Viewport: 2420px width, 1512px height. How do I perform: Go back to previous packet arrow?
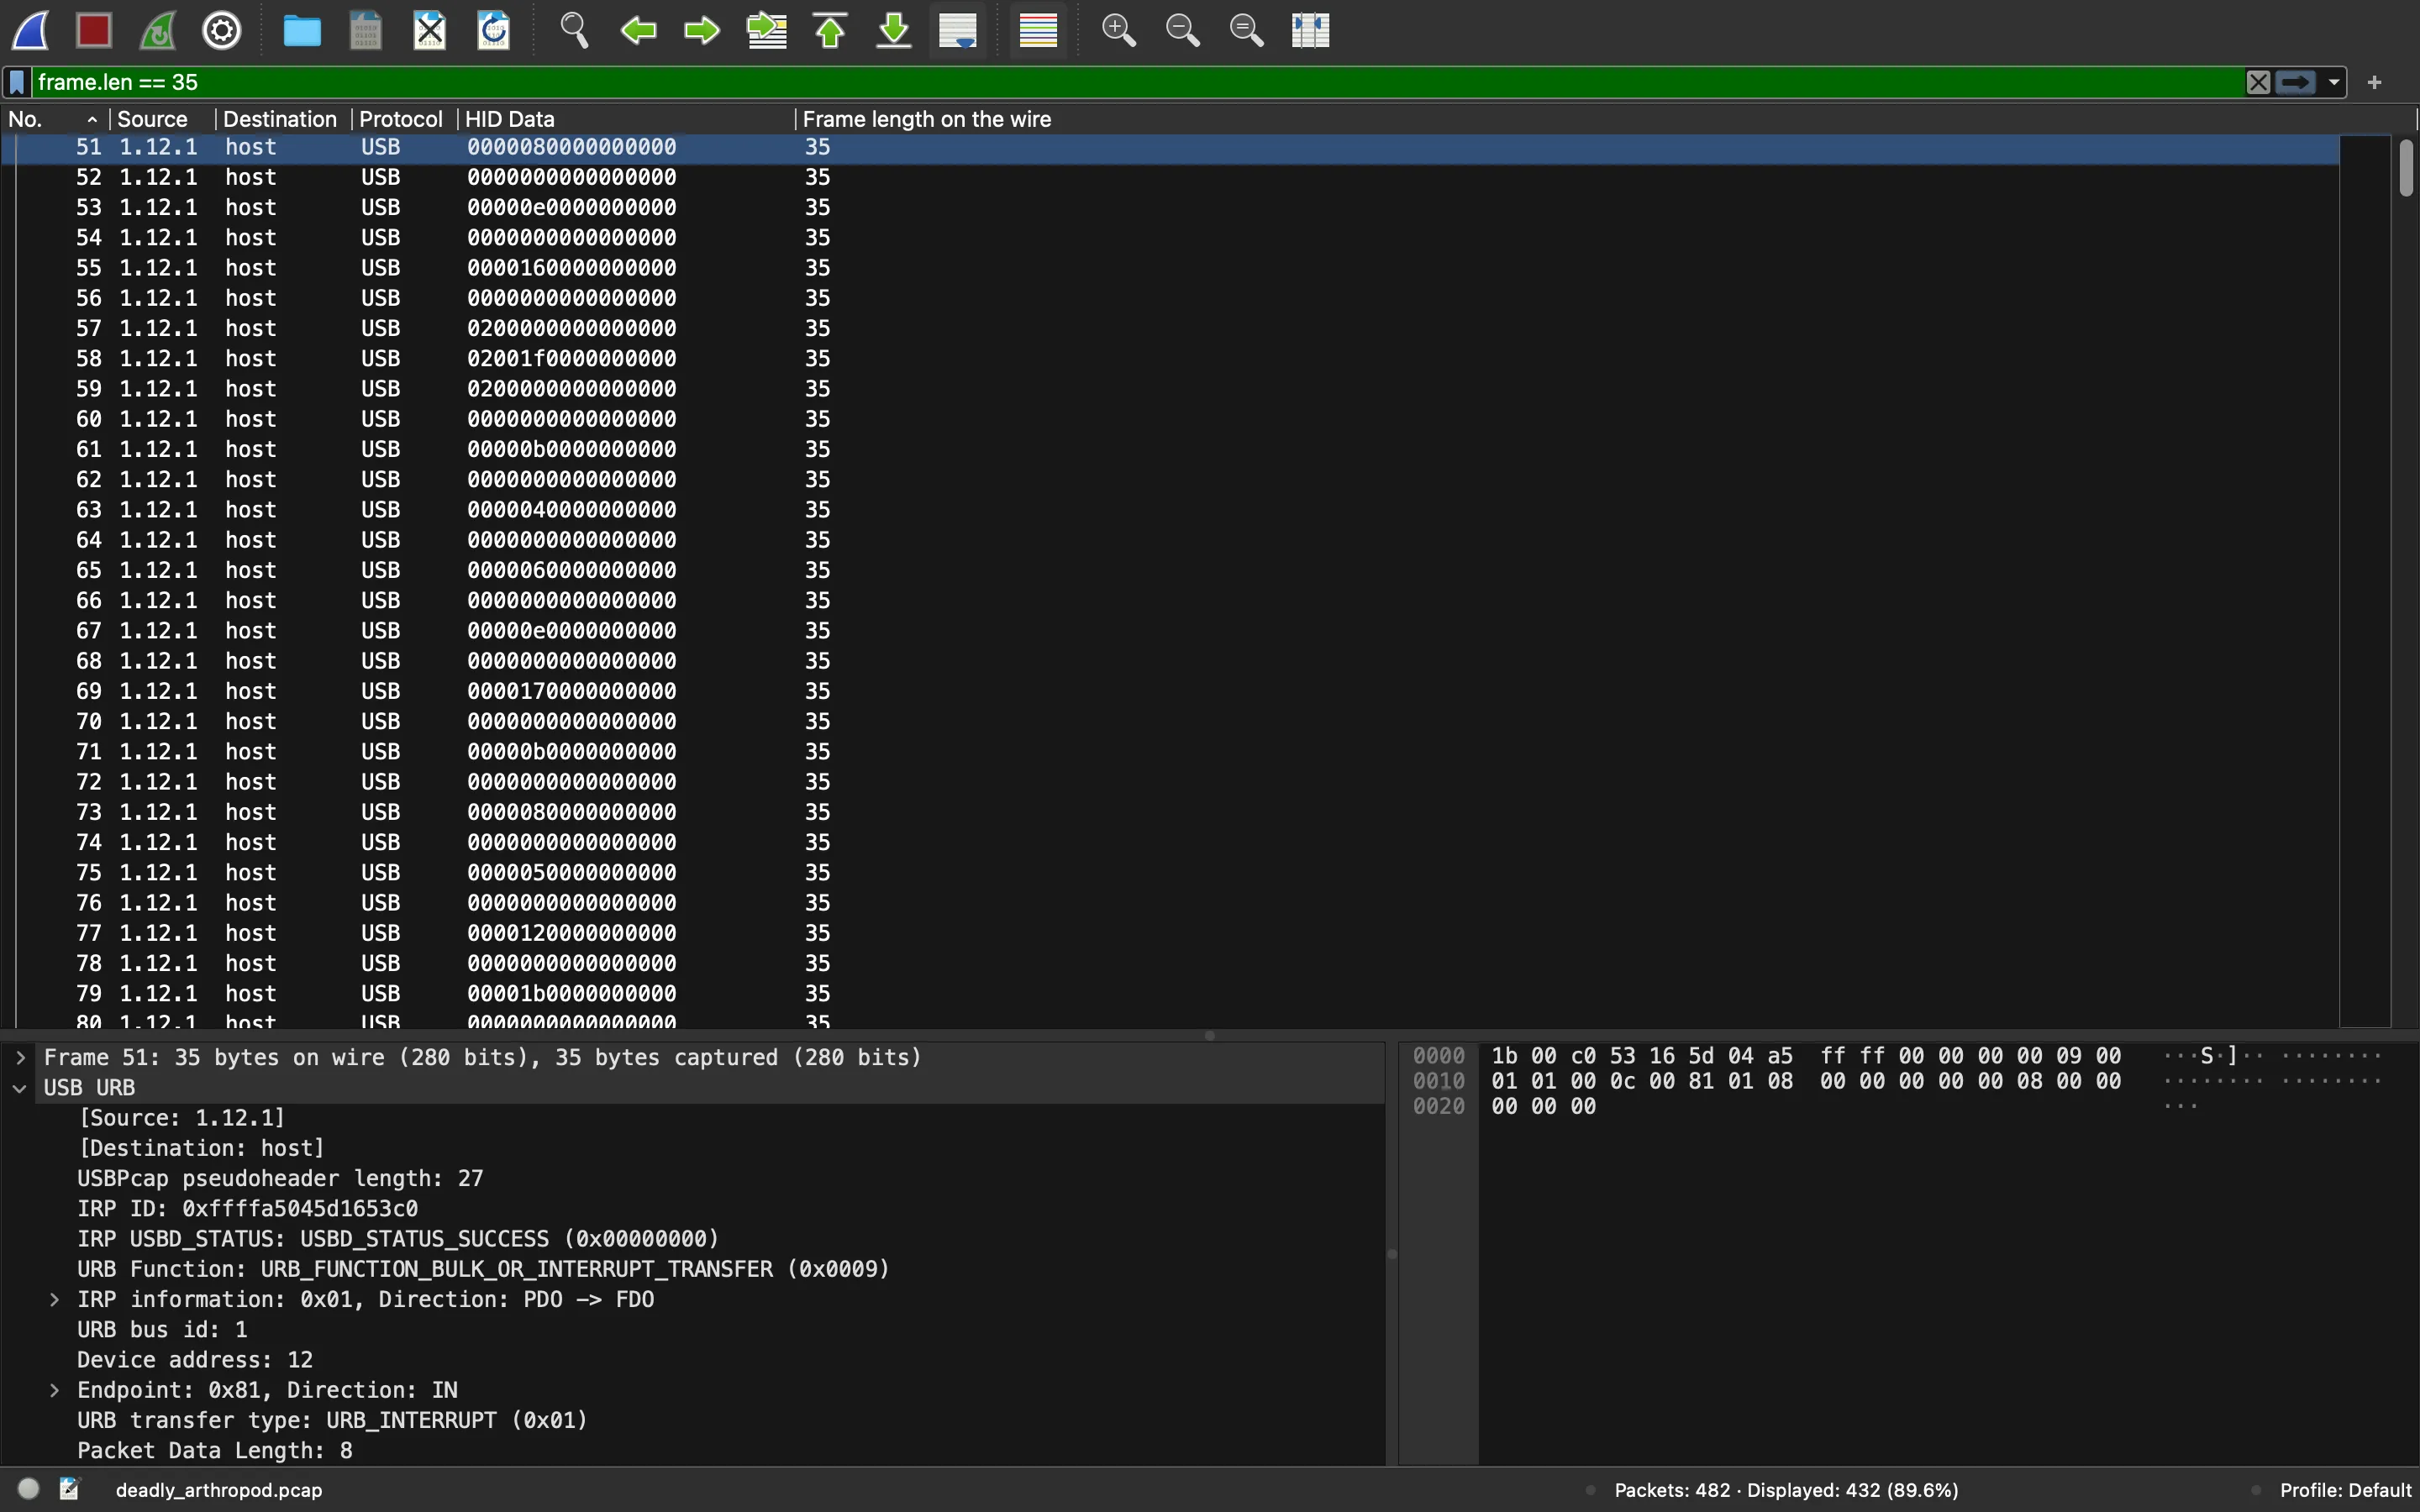pos(638,30)
